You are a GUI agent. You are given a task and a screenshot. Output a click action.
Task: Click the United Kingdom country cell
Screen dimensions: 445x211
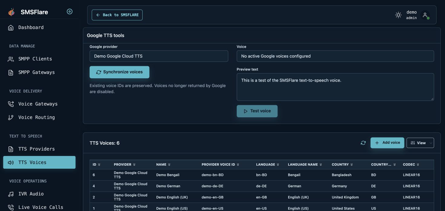coord(345,197)
